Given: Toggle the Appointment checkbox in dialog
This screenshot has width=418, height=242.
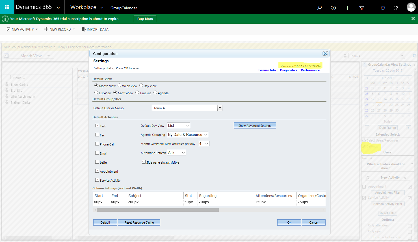Looking at the screenshot, I should pyautogui.click(x=97, y=171).
